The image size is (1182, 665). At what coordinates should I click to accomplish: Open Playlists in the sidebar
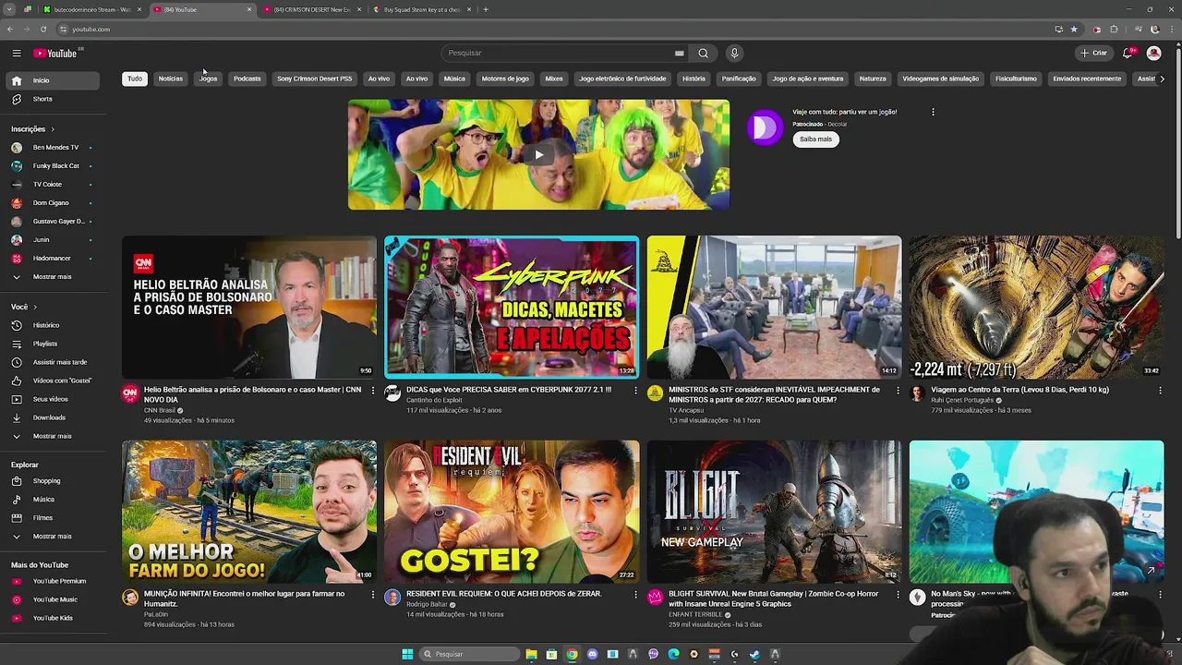[53, 344]
